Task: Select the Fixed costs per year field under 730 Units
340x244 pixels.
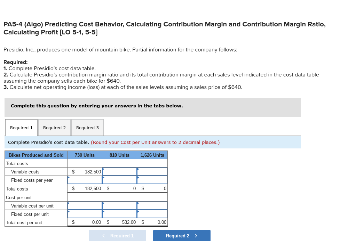Action: [x=85, y=180]
